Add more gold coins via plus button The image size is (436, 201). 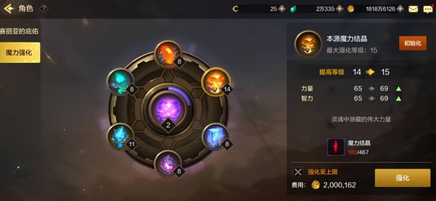click(400, 9)
